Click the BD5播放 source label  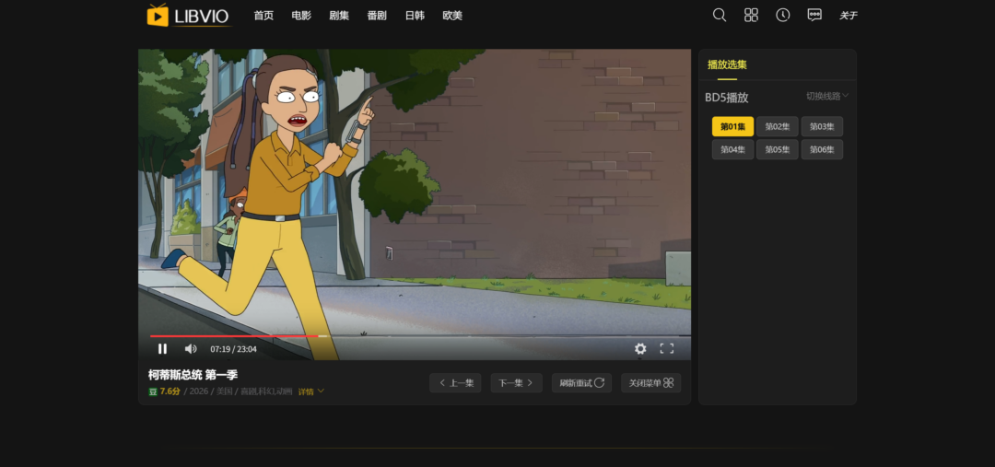(727, 98)
